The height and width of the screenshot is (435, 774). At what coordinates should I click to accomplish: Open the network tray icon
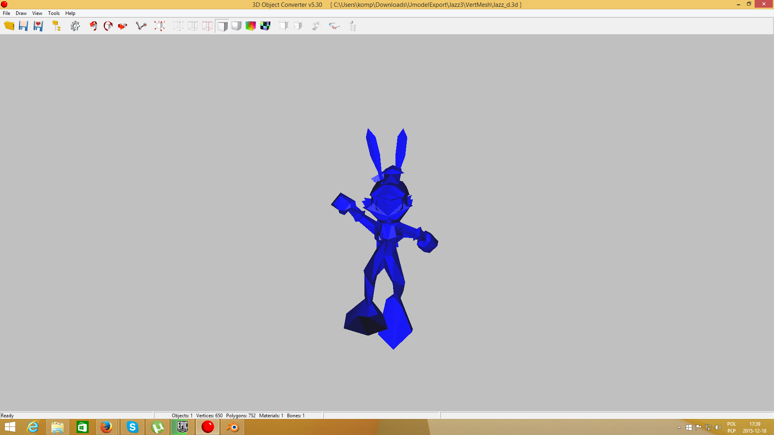coord(708,427)
